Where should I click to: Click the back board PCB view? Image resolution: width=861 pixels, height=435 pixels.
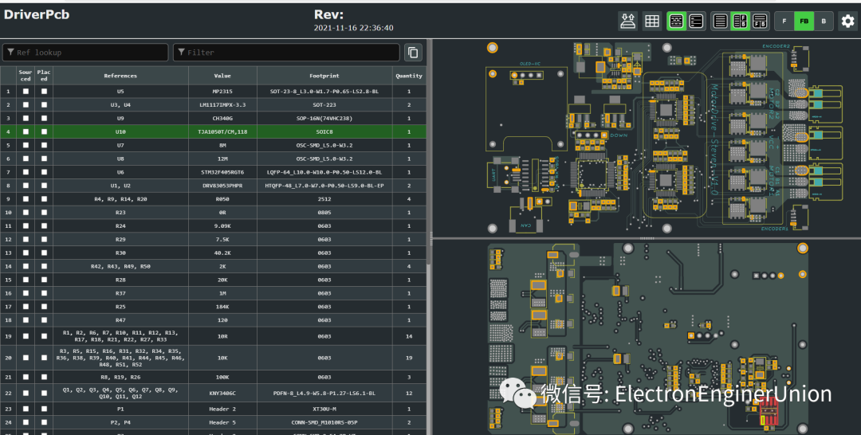pos(647,338)
